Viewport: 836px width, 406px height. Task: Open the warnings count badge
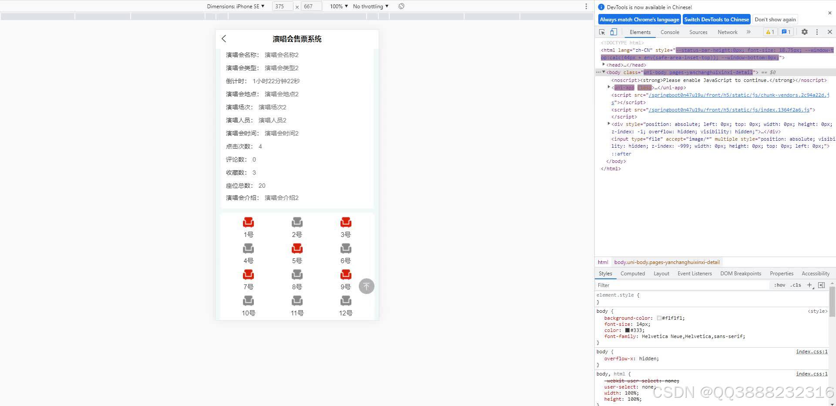click(770, 32)
